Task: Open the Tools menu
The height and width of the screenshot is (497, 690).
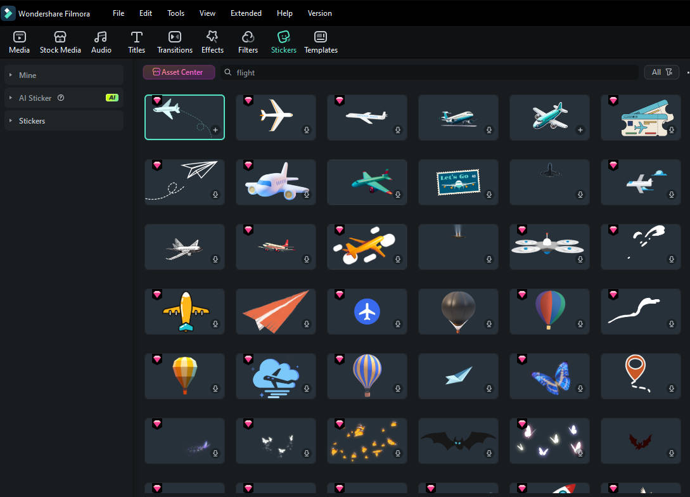Action: point(176,13)
